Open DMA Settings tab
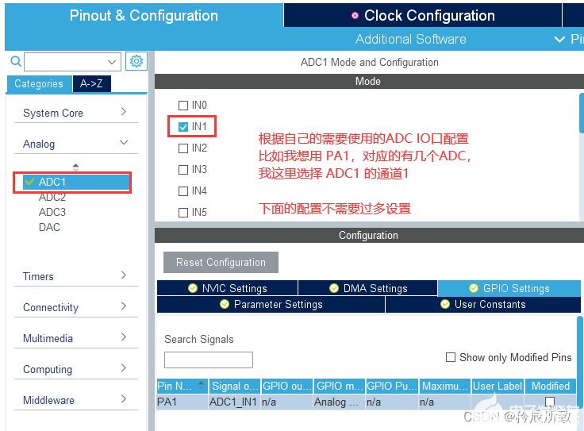 [367, 288]
